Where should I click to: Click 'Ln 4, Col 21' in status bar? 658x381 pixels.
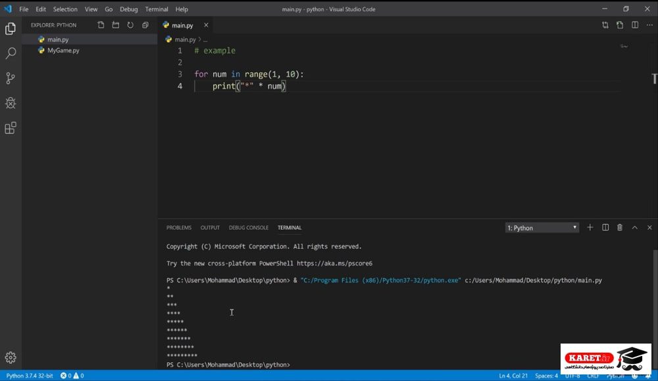pyautogui.click(x=513, y=376)
